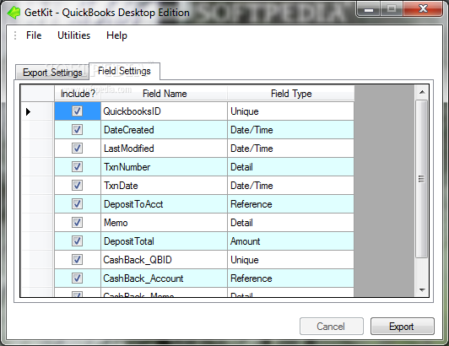Click the Cancel button

pos(332,327)
